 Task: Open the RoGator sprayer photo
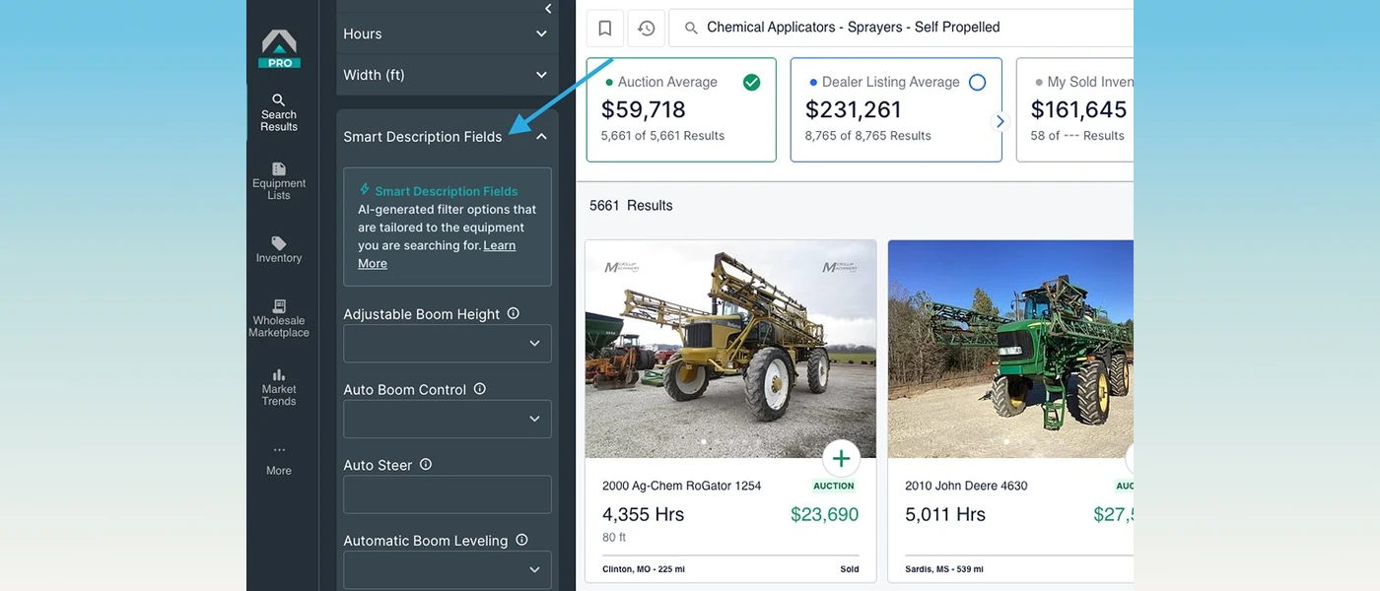pyautogui.click(x=730, y=349)
